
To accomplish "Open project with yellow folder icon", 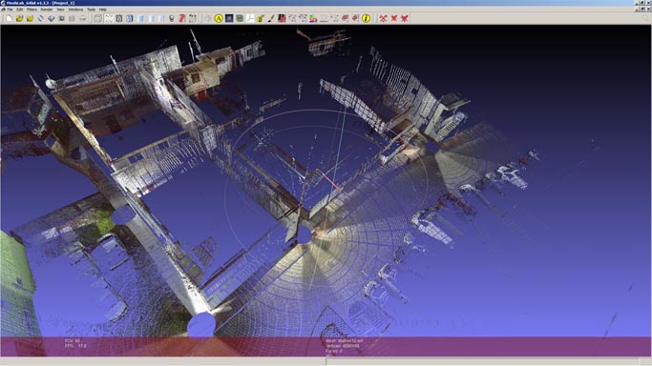I will coord(19,18).
